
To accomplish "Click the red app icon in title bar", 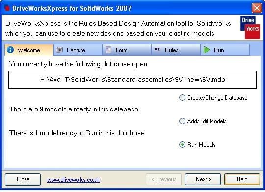I will [7, 8].
